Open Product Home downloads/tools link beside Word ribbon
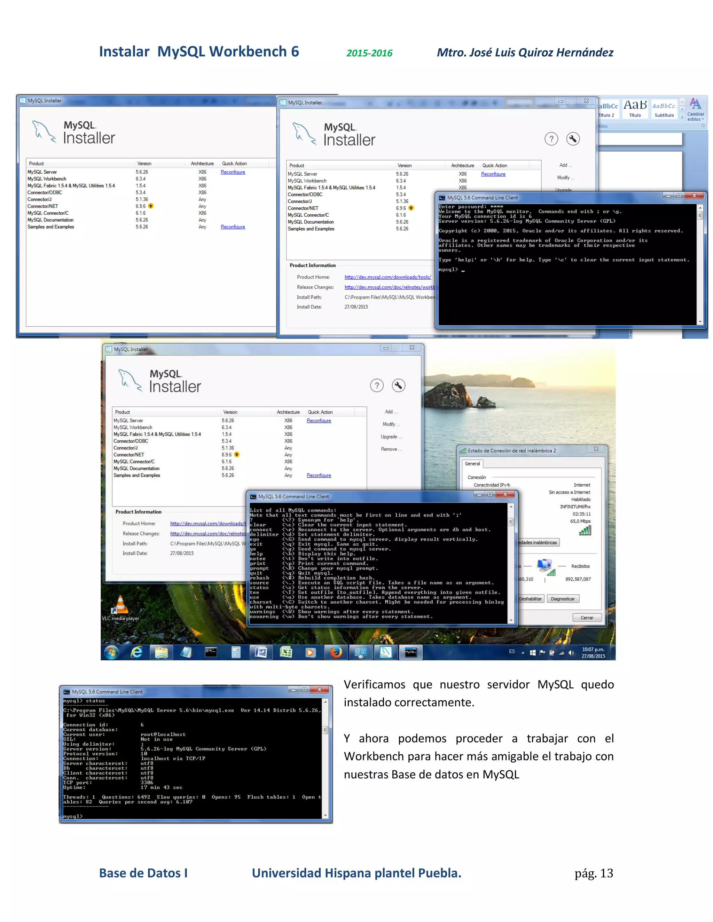This screenshot has width=713, height=922. 388,277
